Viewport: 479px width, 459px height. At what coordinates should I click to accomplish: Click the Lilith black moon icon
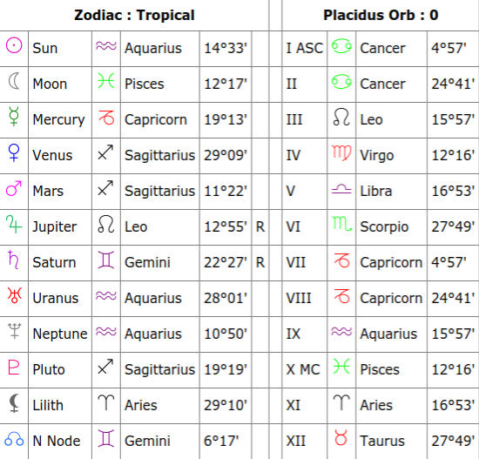14,403
